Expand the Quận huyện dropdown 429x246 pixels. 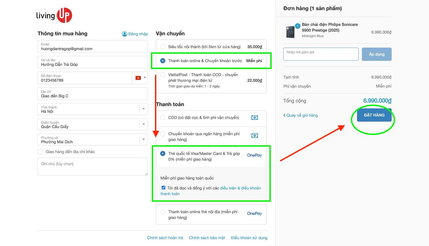click(144, 124)
